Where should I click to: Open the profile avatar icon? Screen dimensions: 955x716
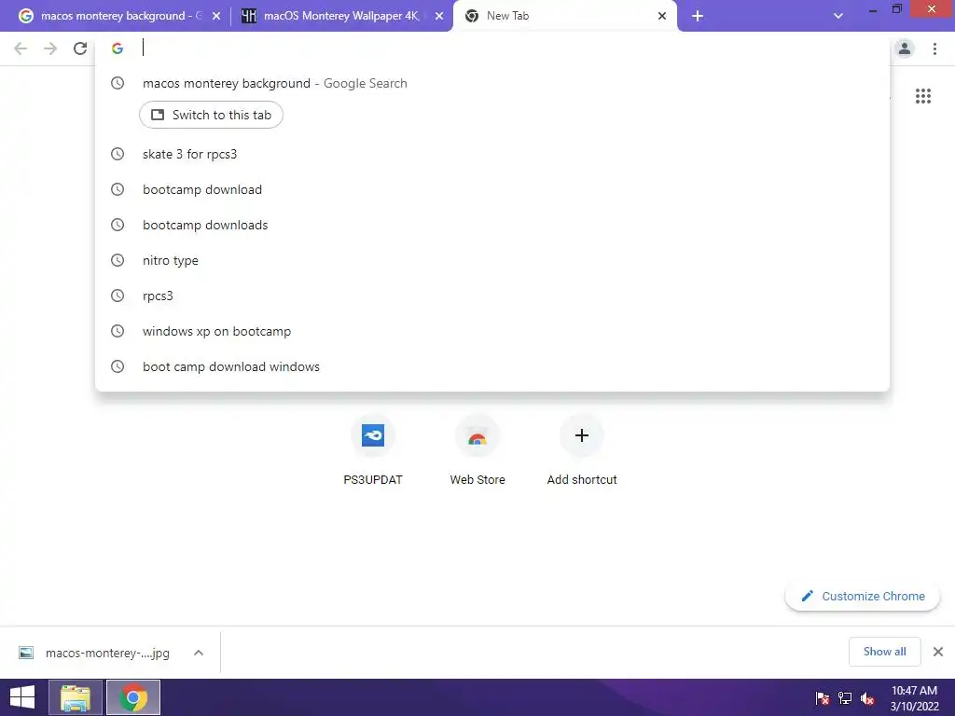click(x=905, y=48)
